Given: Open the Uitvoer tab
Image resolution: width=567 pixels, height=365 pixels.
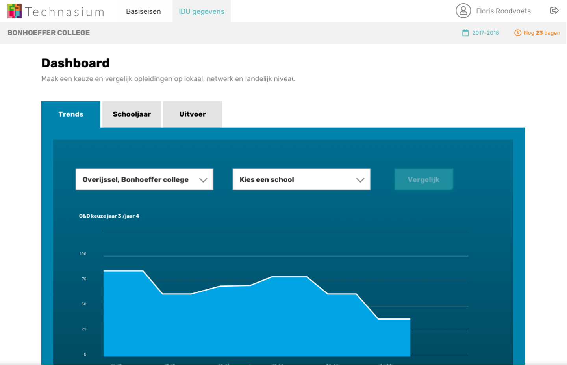Looking at the screenshot, I should coord(193,114).
